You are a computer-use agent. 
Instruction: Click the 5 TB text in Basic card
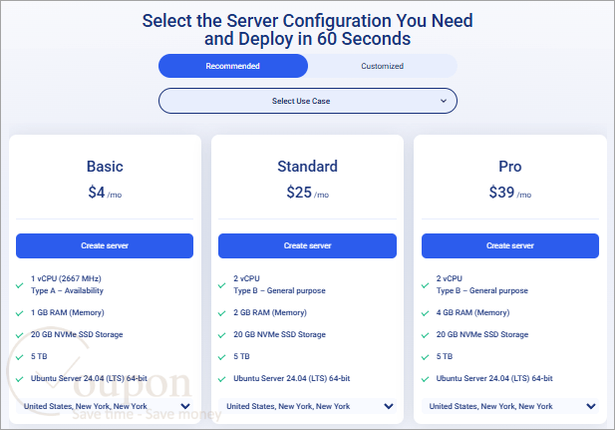point(39,356)
